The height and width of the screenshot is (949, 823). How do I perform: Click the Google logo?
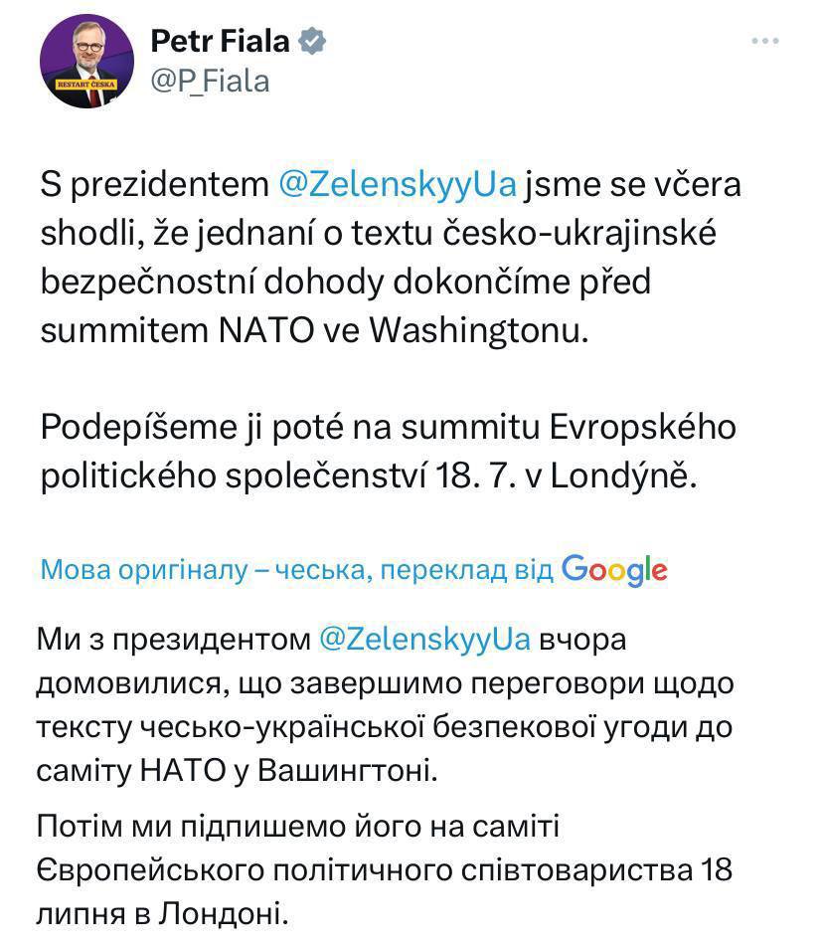(613, 569)
